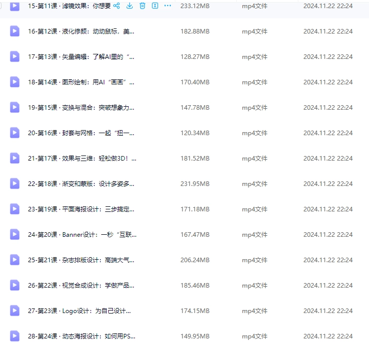Click the video icon of file 22-第18课
This screenshot has width=369, height=342.
[15, 183]
